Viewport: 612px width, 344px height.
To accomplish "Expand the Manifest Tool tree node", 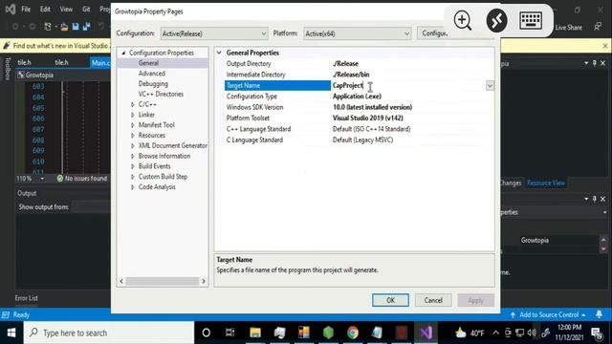I will [x=133, y=125].
